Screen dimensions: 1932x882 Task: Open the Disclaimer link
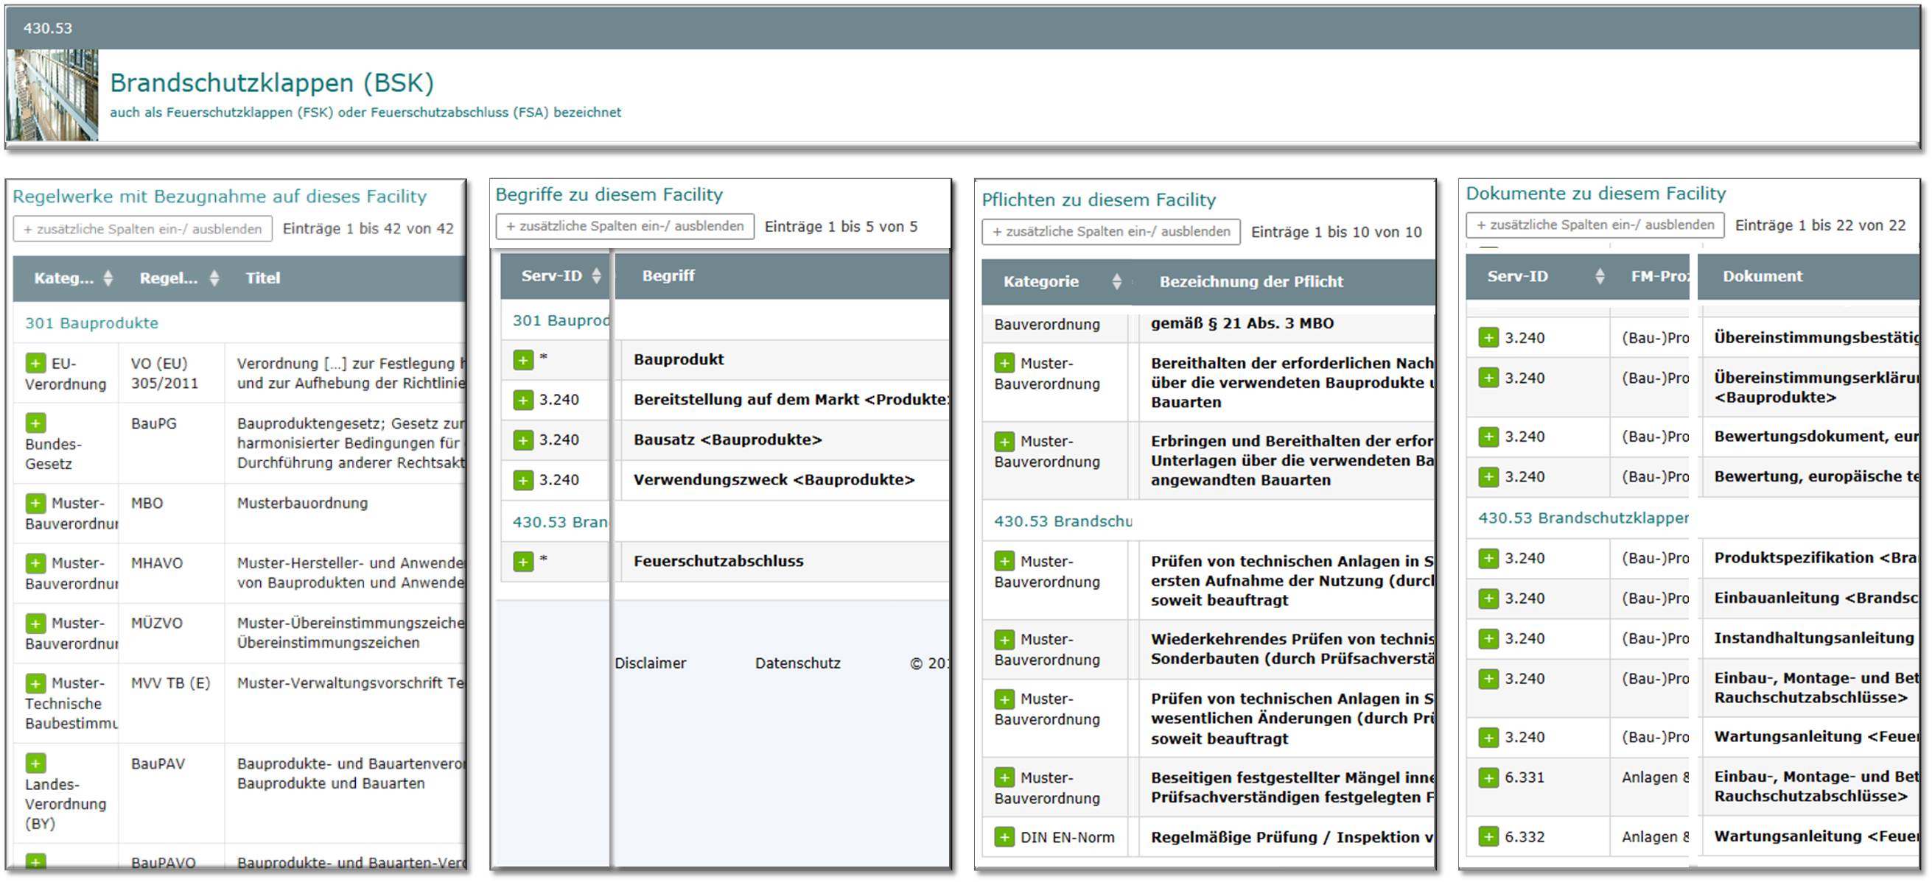(x=650, y=663)
